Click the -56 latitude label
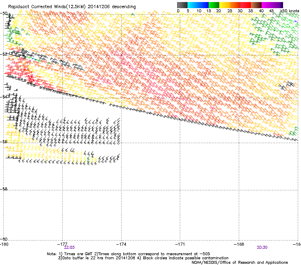The width and height of the screenshot is (301, 265). pos(4,141)
